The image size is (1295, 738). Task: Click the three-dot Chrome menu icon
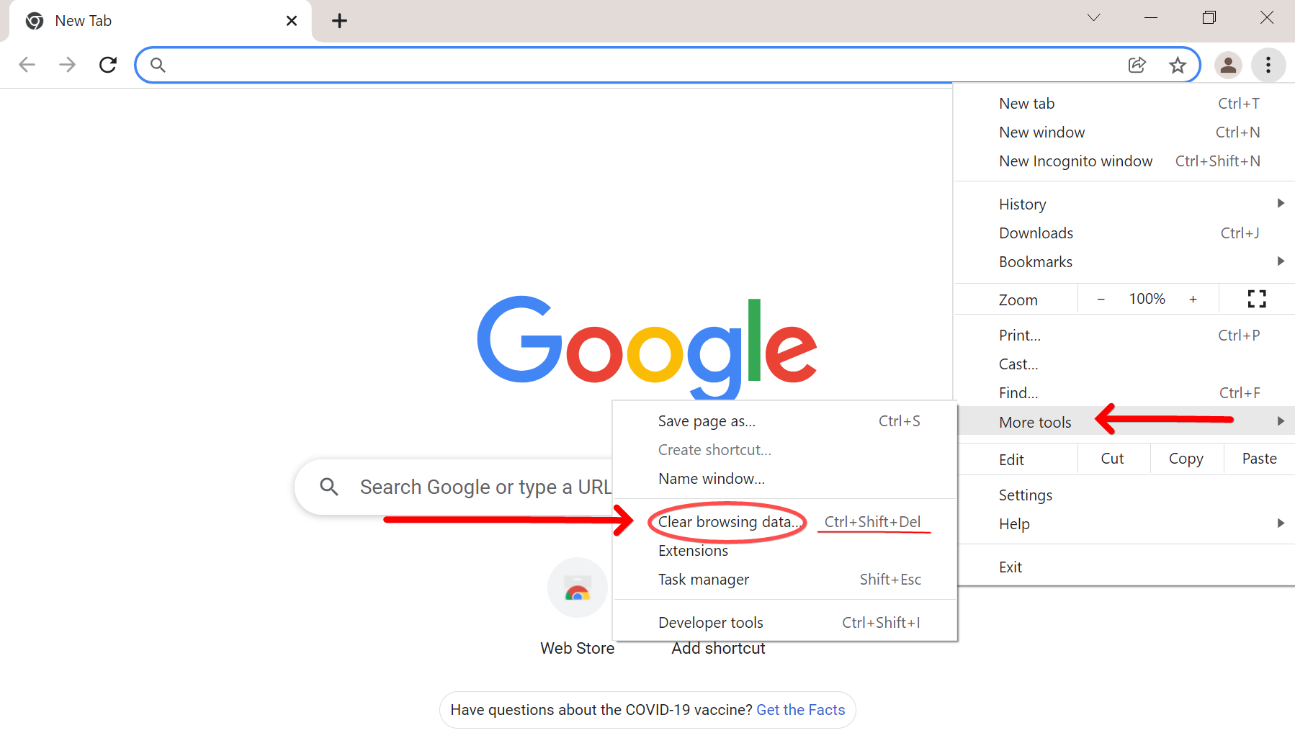(x=1268, y=65)
